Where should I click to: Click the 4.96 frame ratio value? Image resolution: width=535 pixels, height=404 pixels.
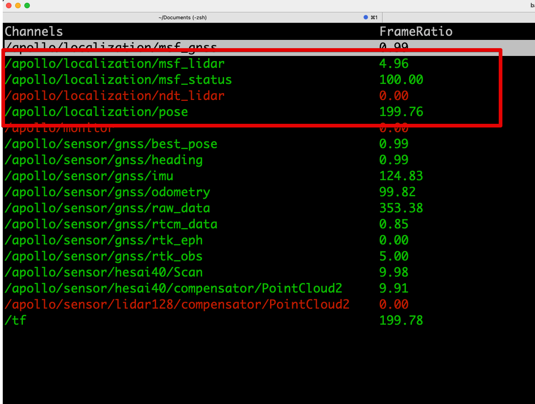tap(394, 64)
